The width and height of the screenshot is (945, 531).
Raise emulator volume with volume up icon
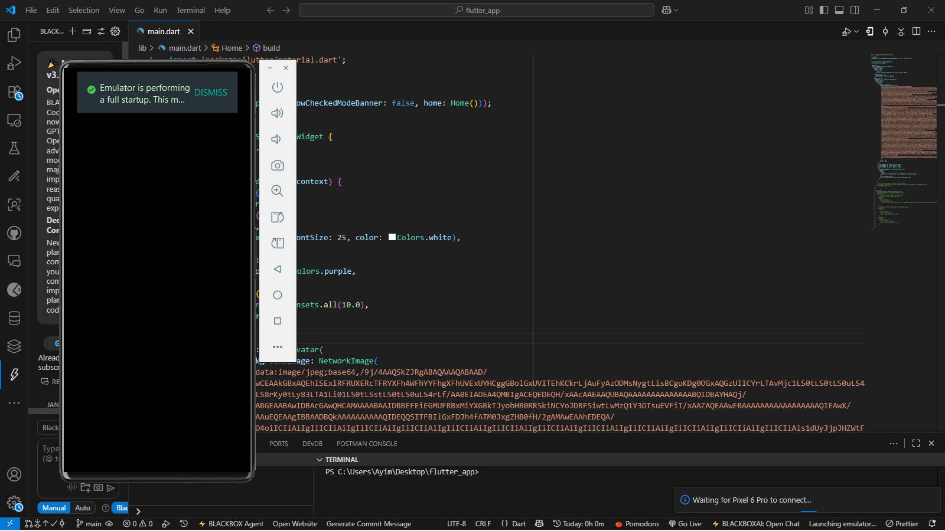tap(277, 113)
